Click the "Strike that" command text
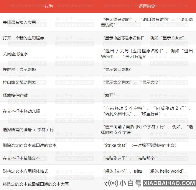This screenshot has height=190, width=196. click(x=115, y=145)
